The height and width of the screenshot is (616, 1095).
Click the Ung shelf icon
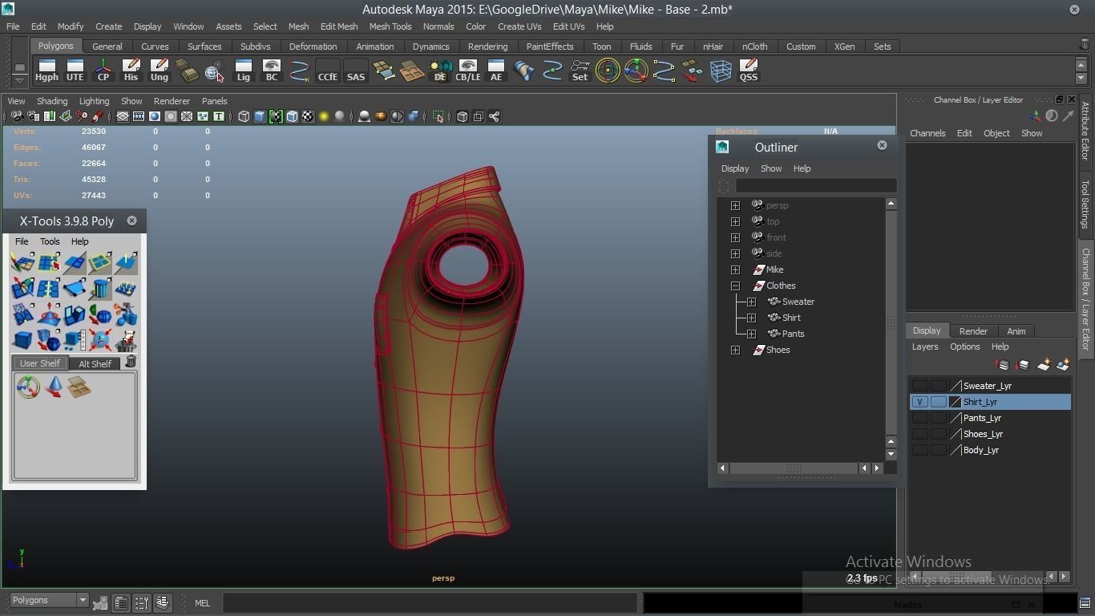coord(159,71)
